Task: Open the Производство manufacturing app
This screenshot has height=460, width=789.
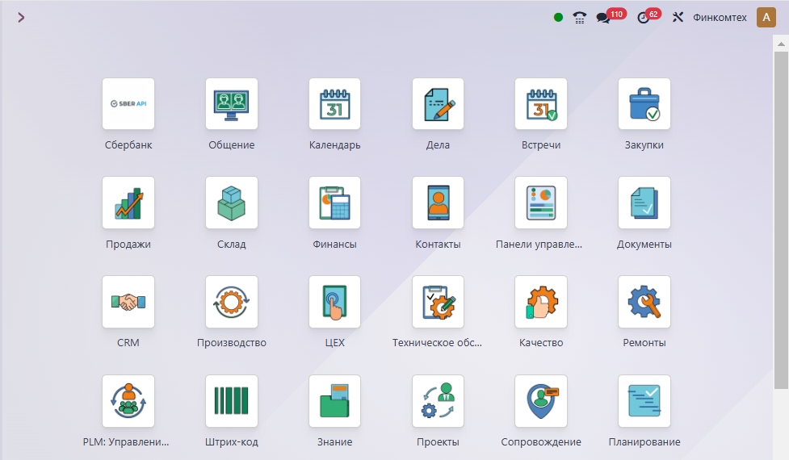Action: tap(231, 302)
